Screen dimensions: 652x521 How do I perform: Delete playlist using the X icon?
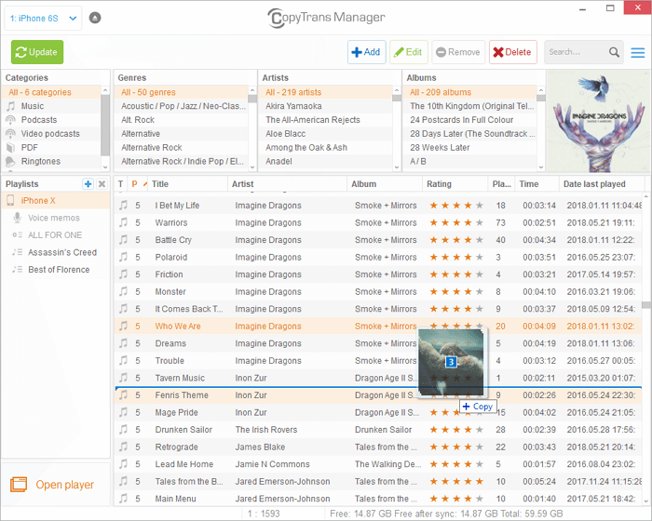[102, 184]
